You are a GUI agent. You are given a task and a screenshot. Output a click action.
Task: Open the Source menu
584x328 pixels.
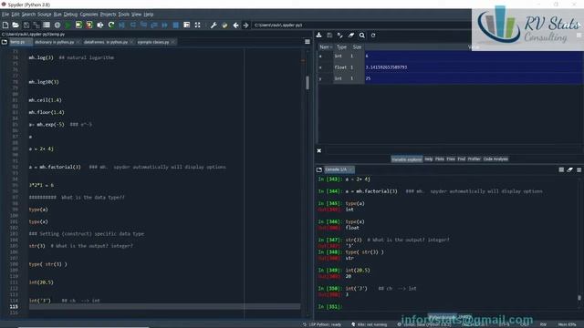coord(45,15)
